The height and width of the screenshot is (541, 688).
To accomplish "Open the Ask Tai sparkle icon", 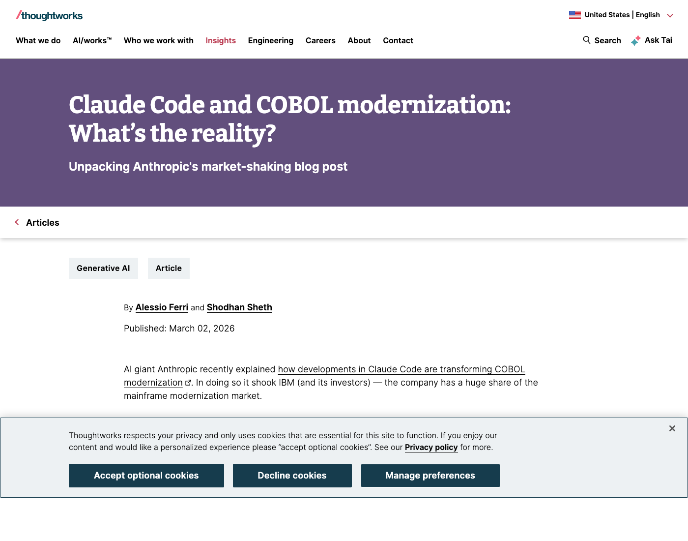I will [636, 40].
